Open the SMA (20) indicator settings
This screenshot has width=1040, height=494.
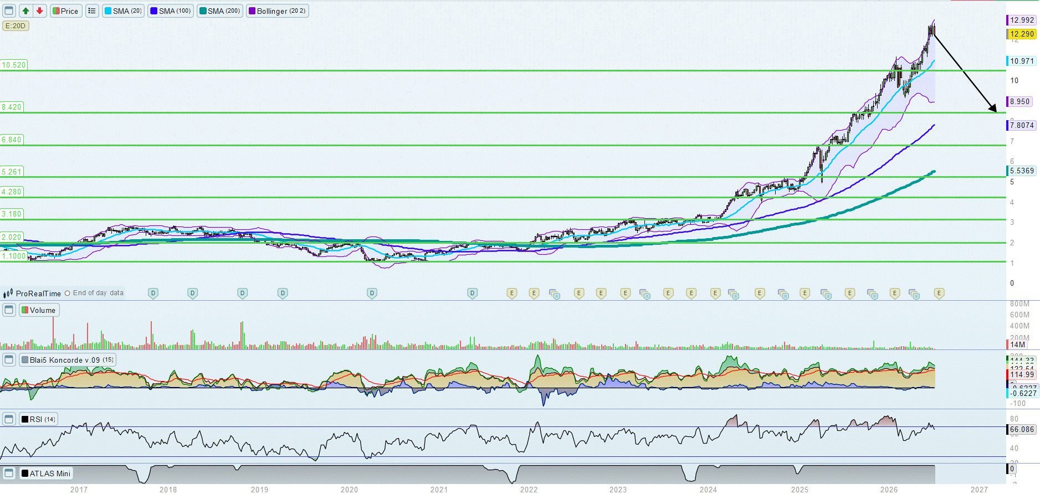(123, 11)
